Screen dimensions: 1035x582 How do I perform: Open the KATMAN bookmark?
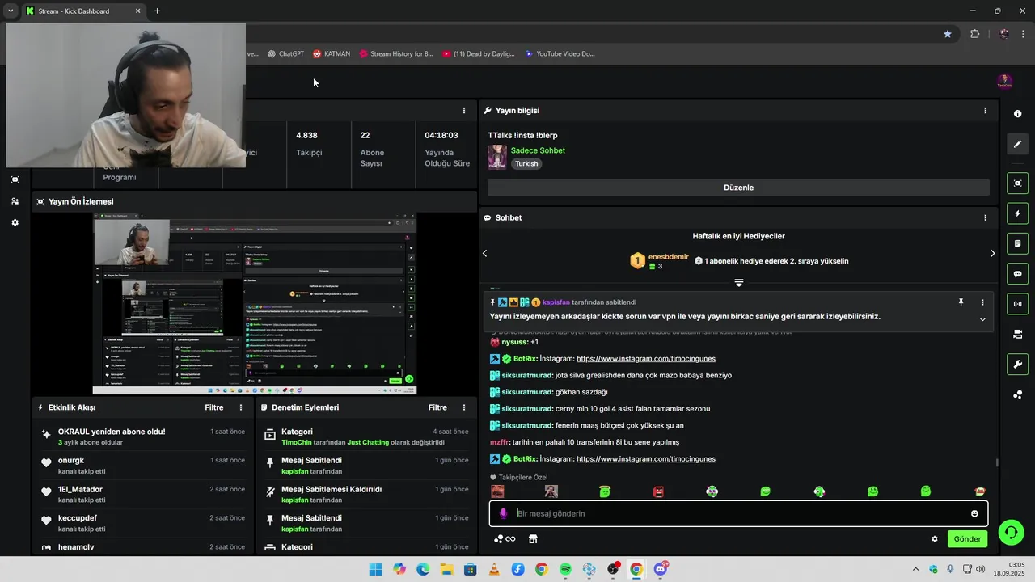(331, 54)
